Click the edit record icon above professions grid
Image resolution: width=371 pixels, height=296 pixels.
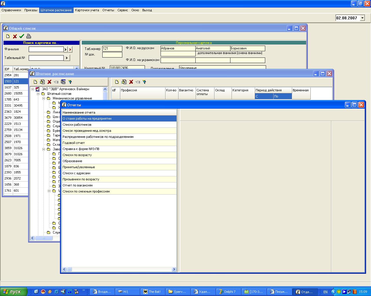coord(124,82)
